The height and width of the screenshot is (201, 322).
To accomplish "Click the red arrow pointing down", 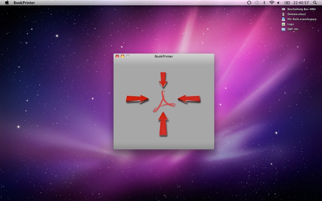I will 163,80.
